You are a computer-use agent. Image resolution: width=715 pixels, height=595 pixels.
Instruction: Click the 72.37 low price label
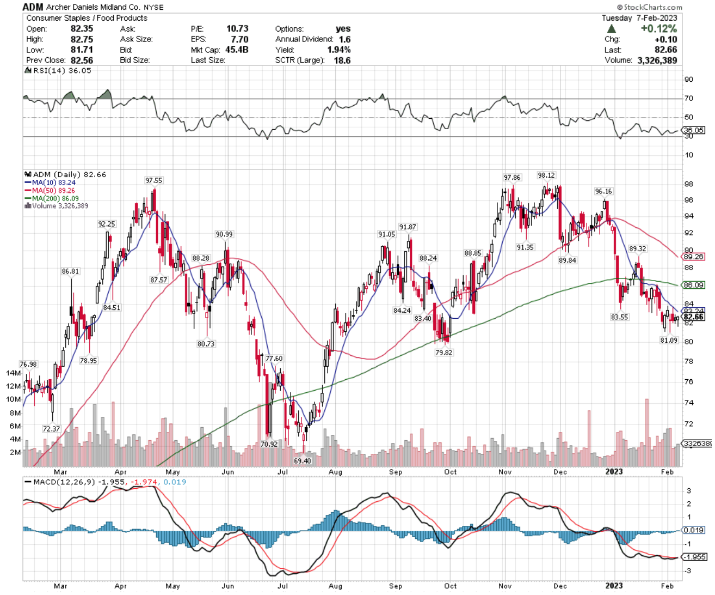tap(51, 429)
